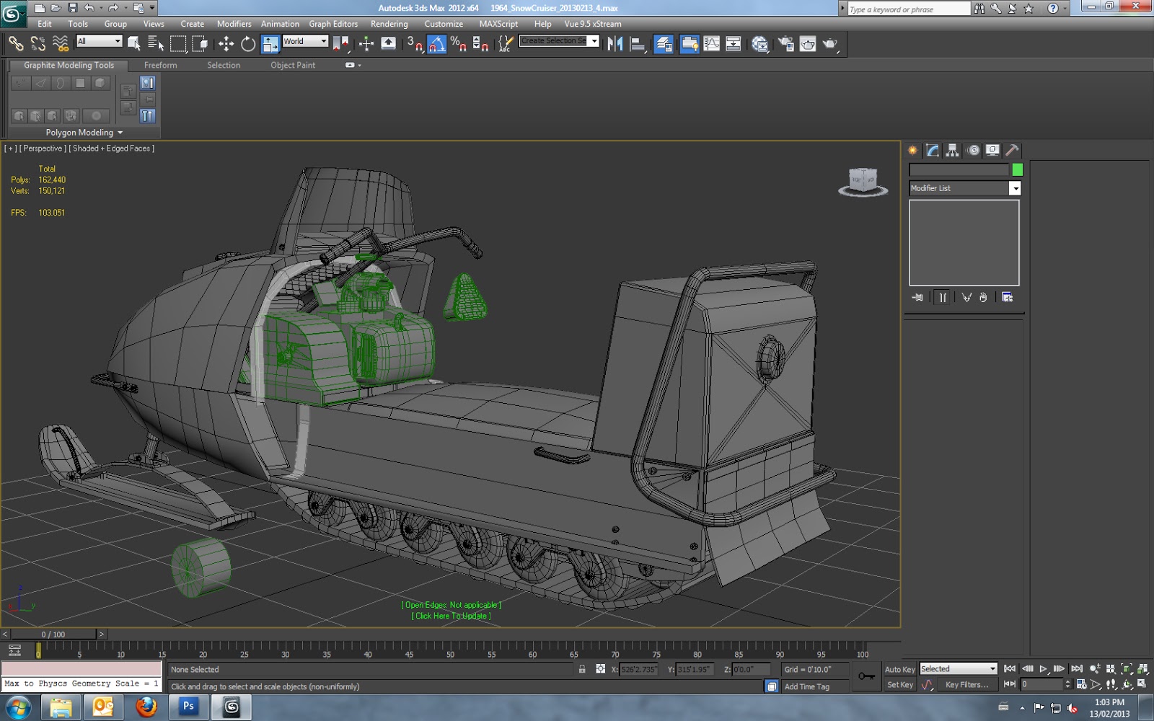The image size is (1154, 721).
Task: Click Render Setup teapot icon
Action: [786, 44]
